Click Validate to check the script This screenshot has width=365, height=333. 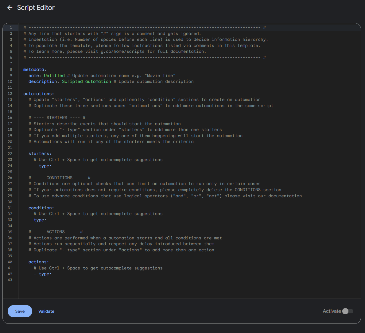(46, 311)
